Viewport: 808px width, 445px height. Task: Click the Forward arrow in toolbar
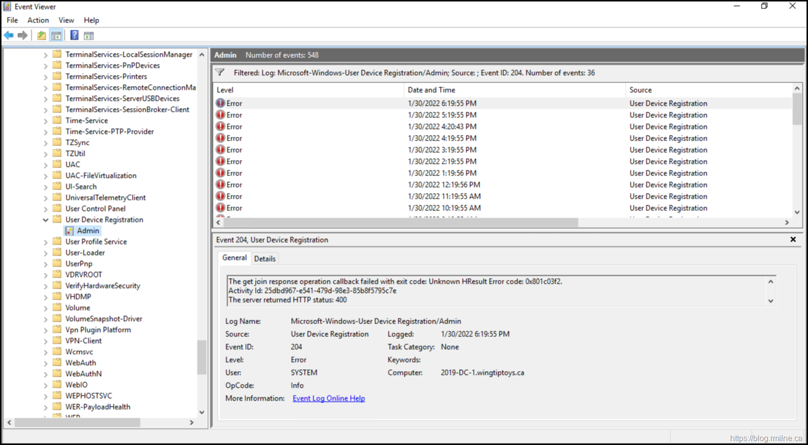click(x=23, y=35)
